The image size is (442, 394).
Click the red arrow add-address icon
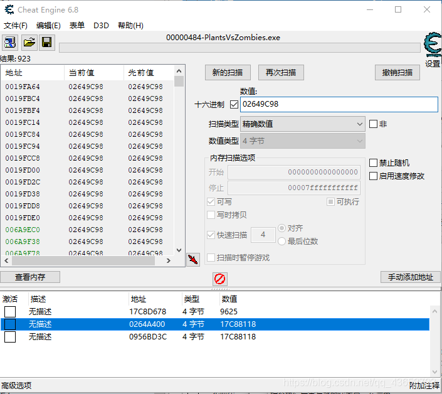(x=193, y=260)
